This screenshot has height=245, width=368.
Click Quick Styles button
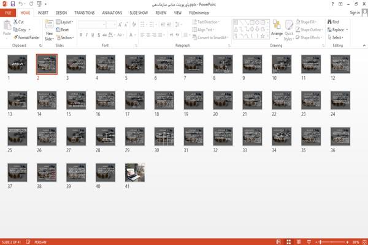(289, 30)
